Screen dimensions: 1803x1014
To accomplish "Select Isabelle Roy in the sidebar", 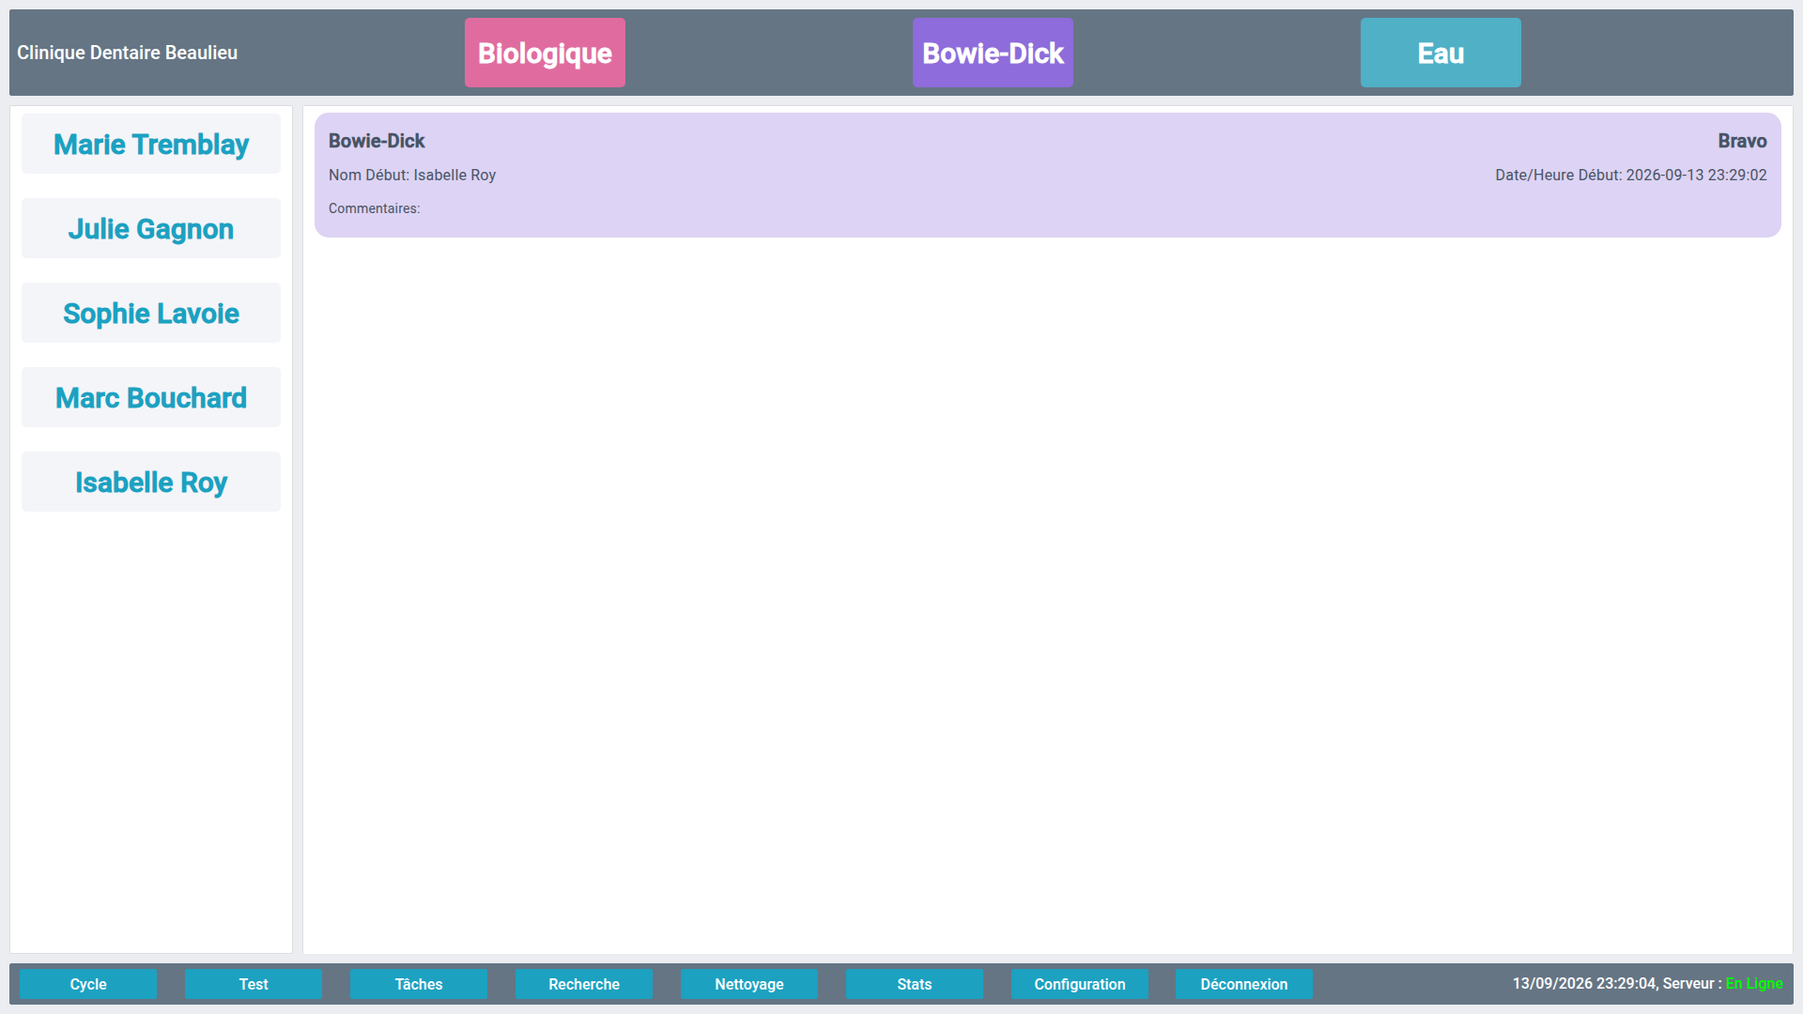I will tap(151, 482).
